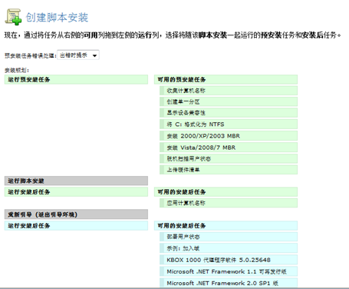
Task: Select the 脱机扫描用户状态 task
Action: pos(229,158)
